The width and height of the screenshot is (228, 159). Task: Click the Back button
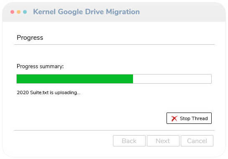pyautogui.click(x=129, y=141)
